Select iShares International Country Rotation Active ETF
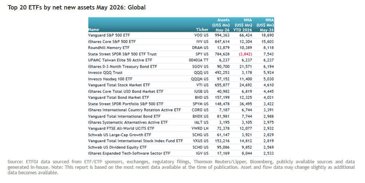 [134, 110]
